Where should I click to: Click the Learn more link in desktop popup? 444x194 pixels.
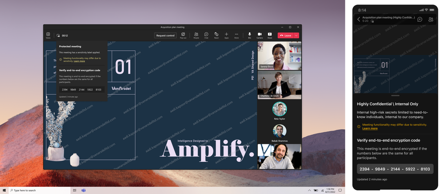coord(79,61)
